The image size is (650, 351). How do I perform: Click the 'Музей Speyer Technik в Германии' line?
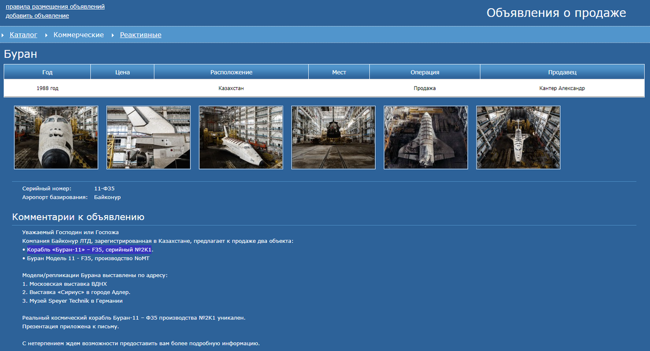(73, 301)
